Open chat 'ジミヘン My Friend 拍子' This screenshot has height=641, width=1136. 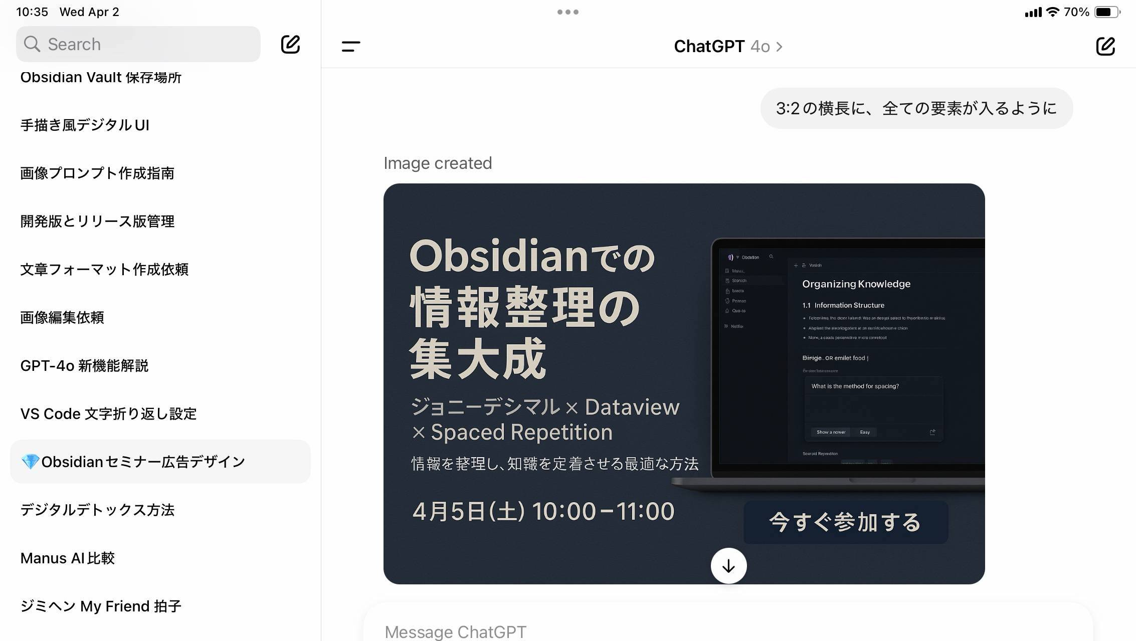pos(101,606)
